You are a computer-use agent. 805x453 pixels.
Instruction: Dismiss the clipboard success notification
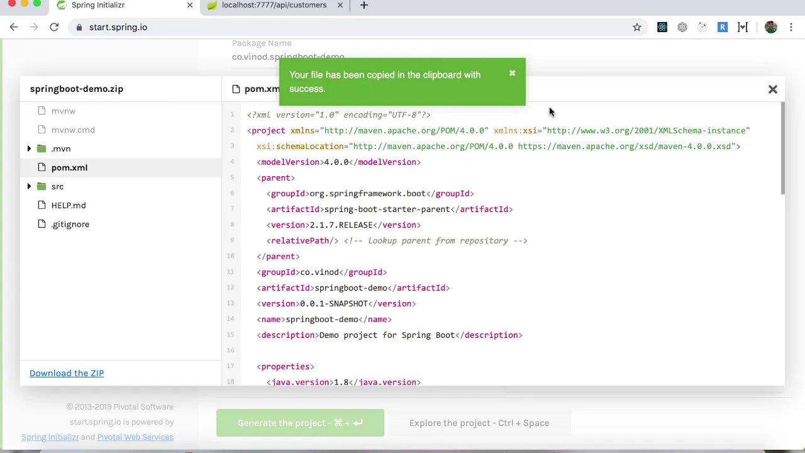[512, 74]
